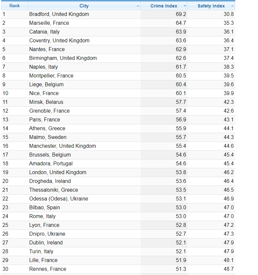
Task: Select the Bradford, United Kingdom row
Action: [x=59, y=14]
